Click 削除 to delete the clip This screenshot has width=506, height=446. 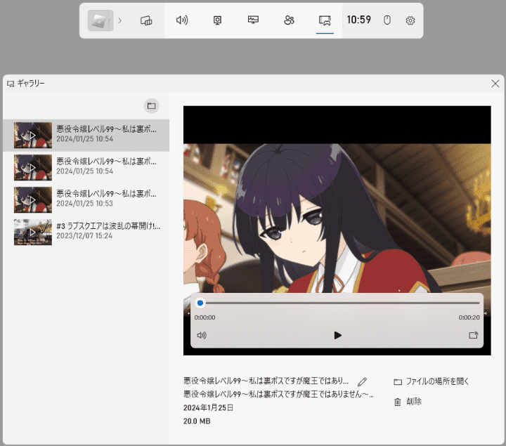[408, 402]
